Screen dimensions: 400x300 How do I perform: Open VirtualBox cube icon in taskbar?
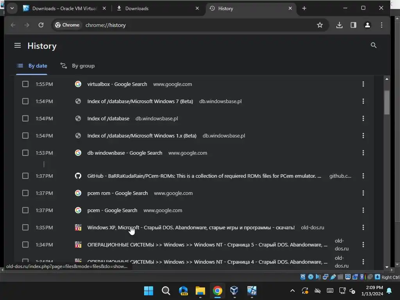(234, 290)
